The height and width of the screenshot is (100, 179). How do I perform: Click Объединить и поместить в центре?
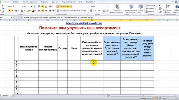[72, 11]
